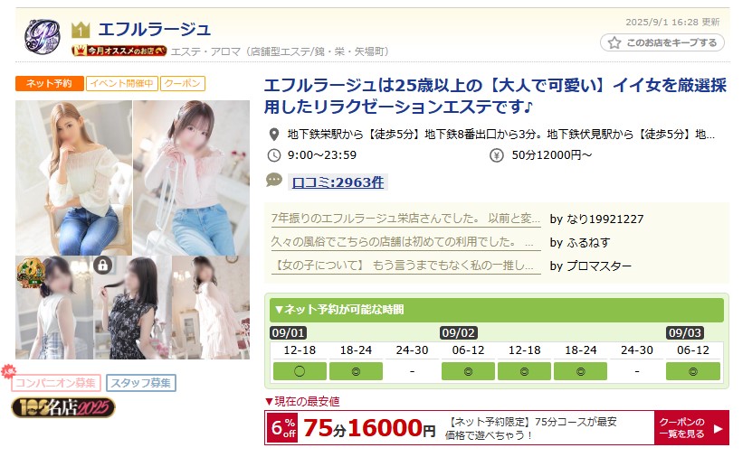Viewport: 752px width, 457px height.
Task: Click the star icon in keep-shop button
Action: [x=614, y=42]
